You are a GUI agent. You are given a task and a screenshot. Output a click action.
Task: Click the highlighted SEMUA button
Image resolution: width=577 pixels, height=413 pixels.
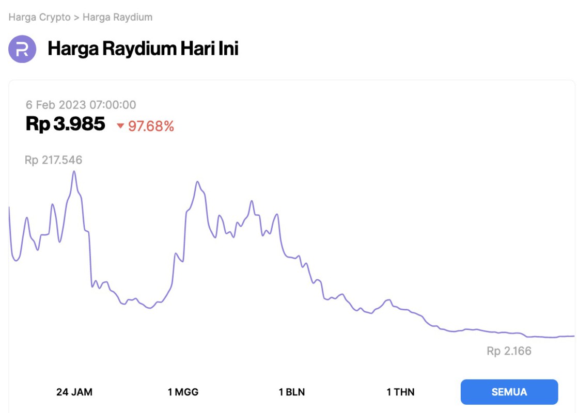coord(509,392)
